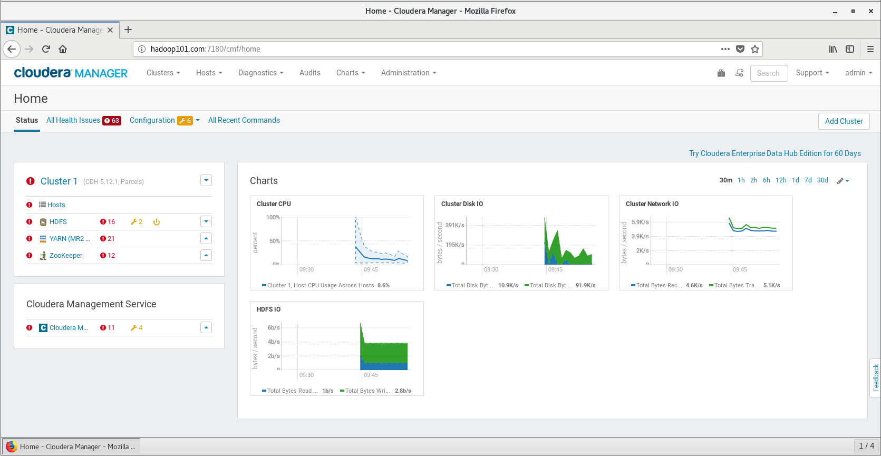Screen dimensions: 881x456
Task: Open the Hosts menu in navbar
Action: (x=209, y=73)
